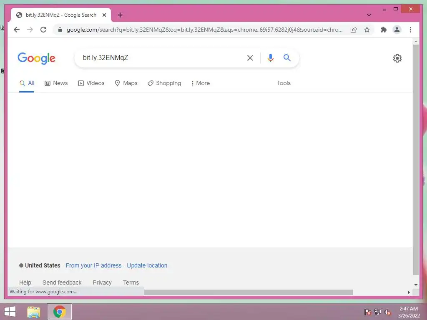Open the Help footer link
Viewport: 427px width, 320px height.
pyautogui.click(x=25, y=282)
